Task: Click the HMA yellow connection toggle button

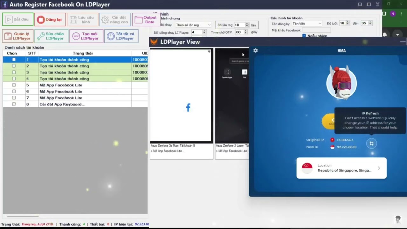Action: pyautogui.click(x=328, y=121)
